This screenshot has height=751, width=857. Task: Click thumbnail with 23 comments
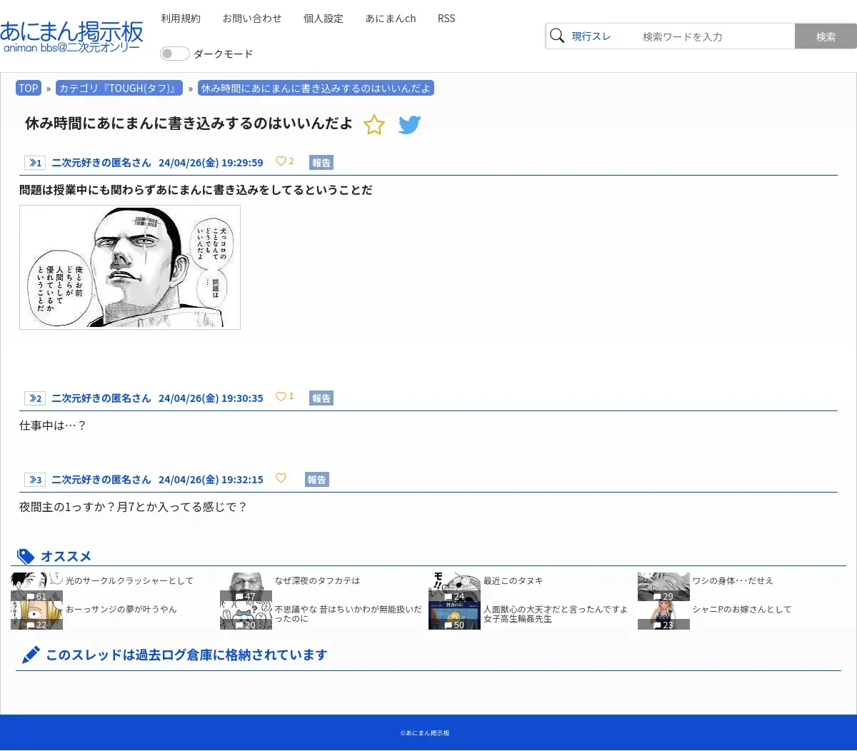tap(663, 615)
